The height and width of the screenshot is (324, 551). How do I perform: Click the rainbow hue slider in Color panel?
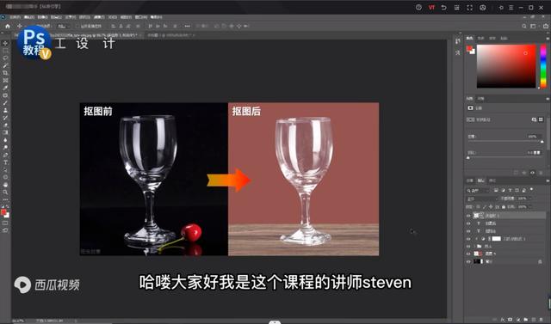[543, 65]
